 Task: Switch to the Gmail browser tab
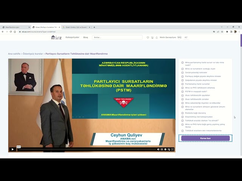click(76, 27)
